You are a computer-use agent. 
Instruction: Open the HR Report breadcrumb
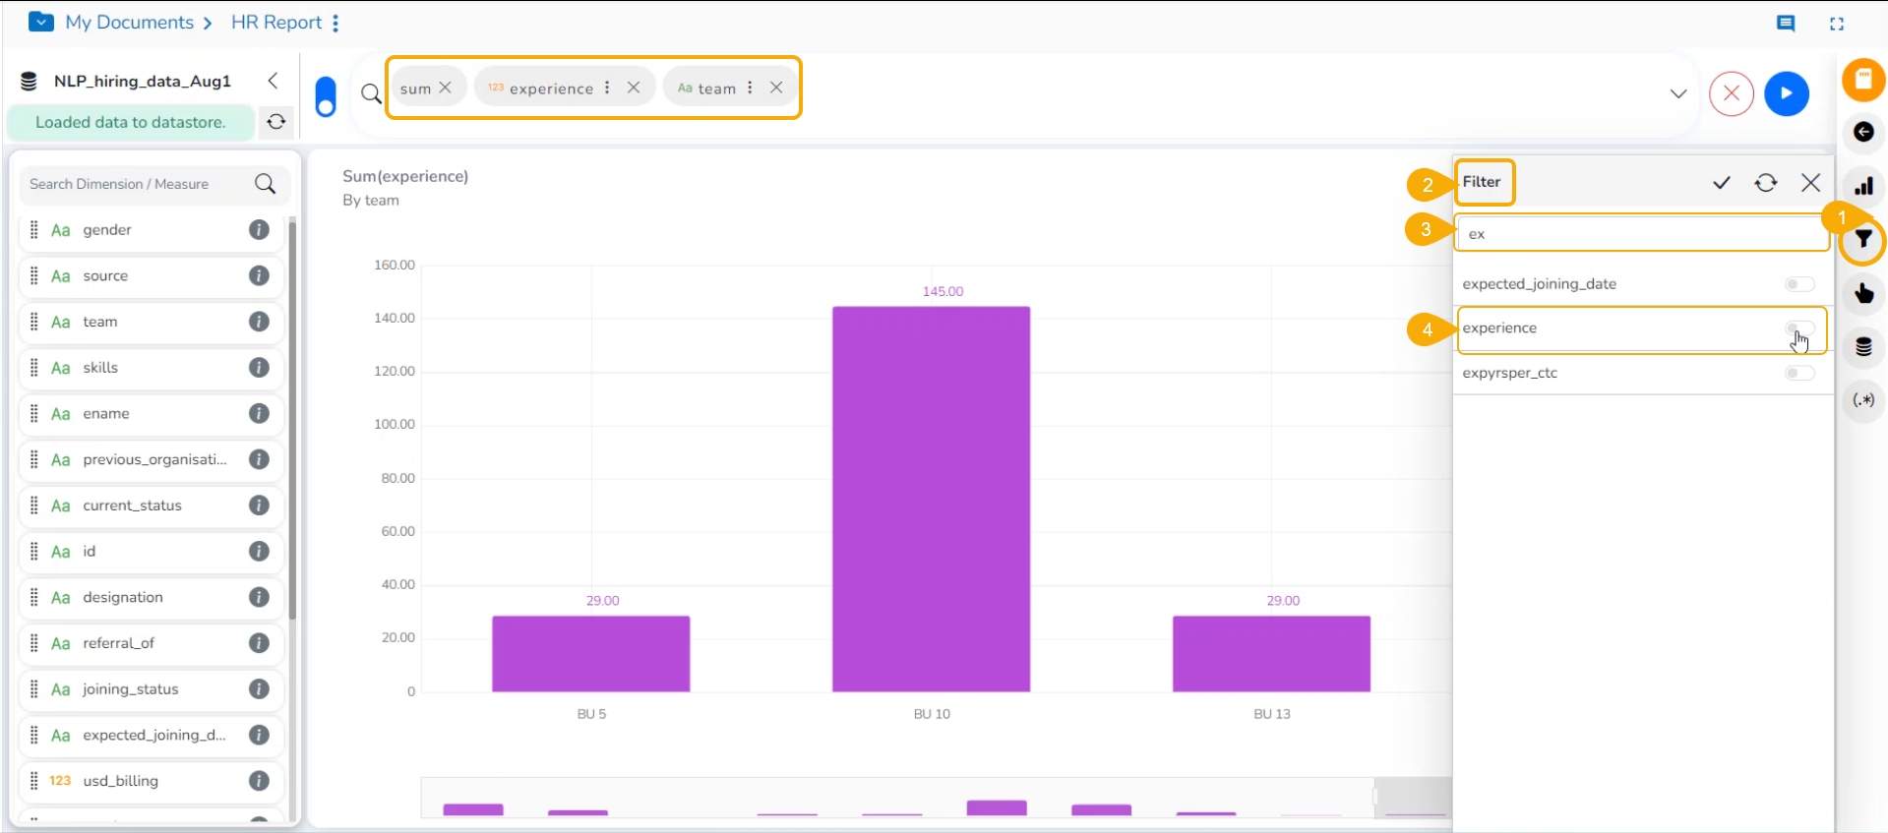[x=276, y=22]
